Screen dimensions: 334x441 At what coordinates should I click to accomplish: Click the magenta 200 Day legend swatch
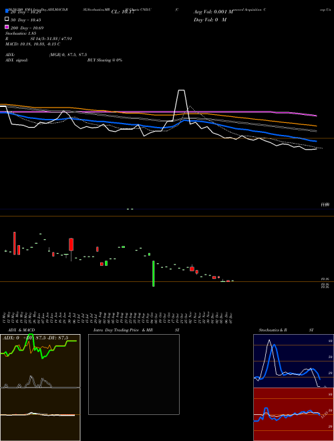click(x=7, y=27)
